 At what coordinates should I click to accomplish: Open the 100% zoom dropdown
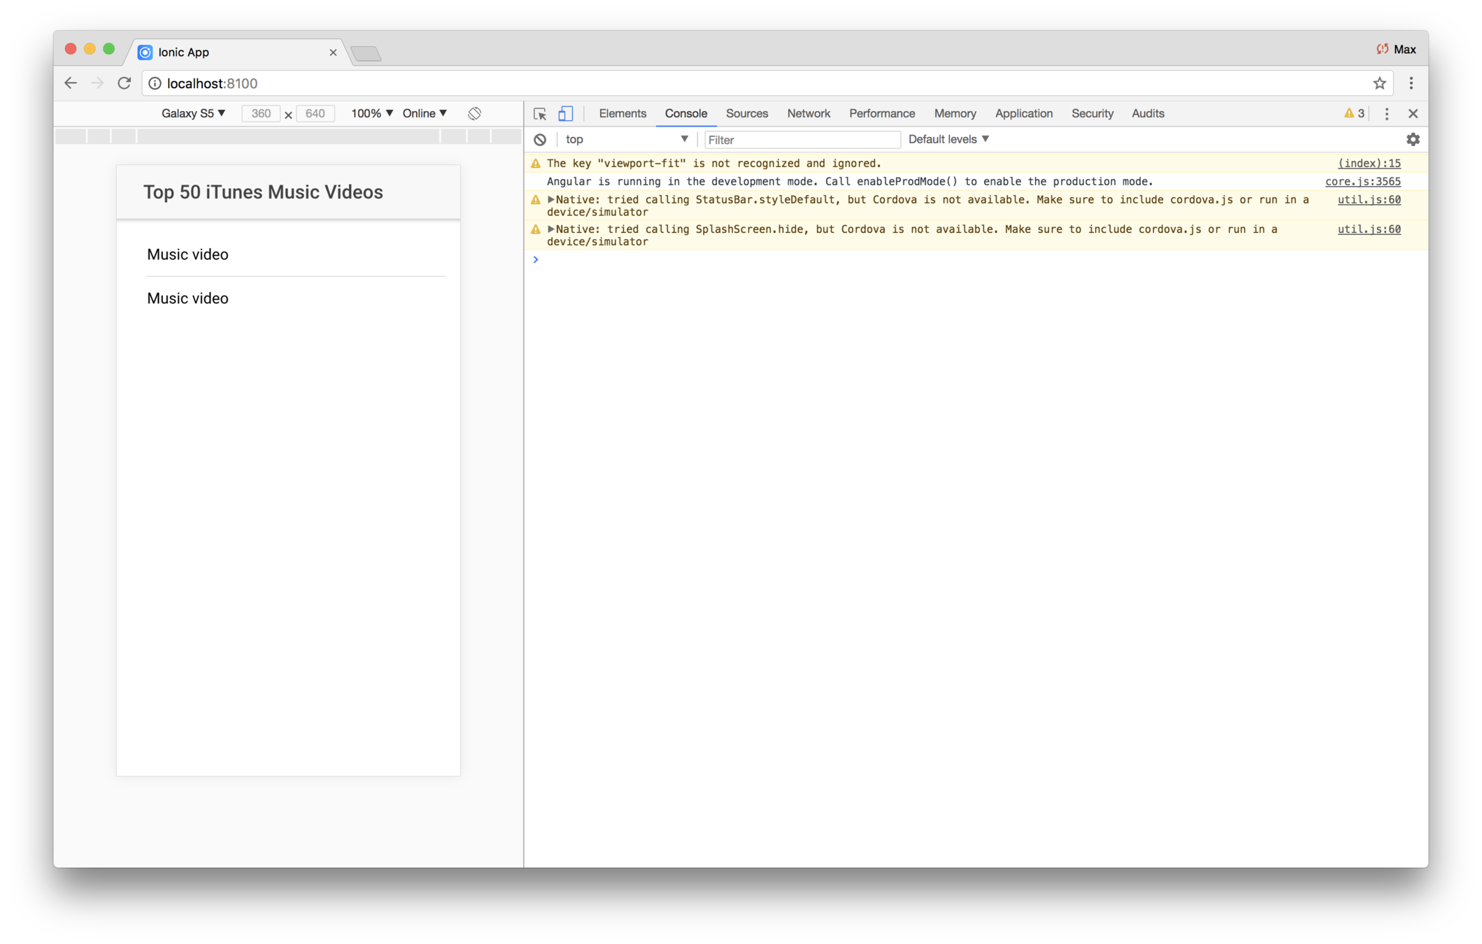point(371,113)
